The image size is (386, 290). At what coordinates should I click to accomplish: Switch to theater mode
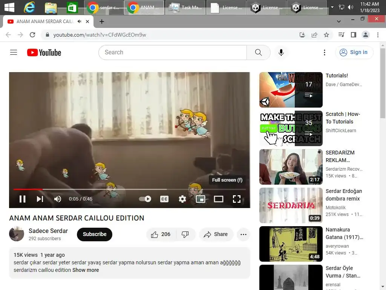point(218,199)
